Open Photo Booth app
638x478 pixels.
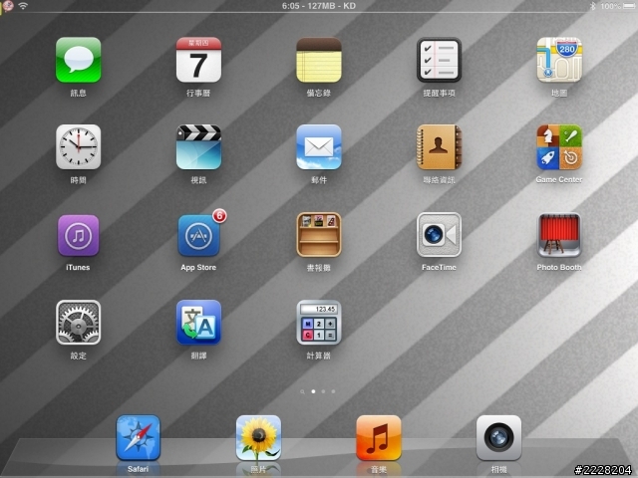(559, 235)
